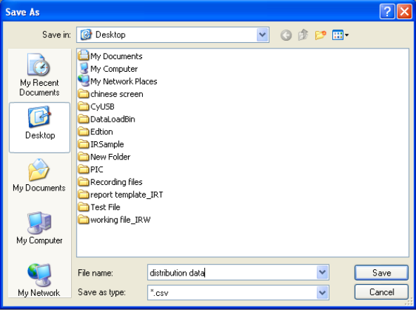Click the Go Back arrow icon
This screenshot has height=310, width=416.
286,35
